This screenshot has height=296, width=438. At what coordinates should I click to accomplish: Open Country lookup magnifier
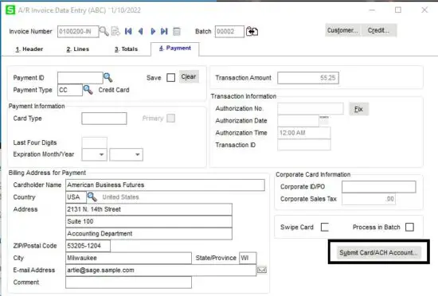pyautogui.click(x=92, y=197)
